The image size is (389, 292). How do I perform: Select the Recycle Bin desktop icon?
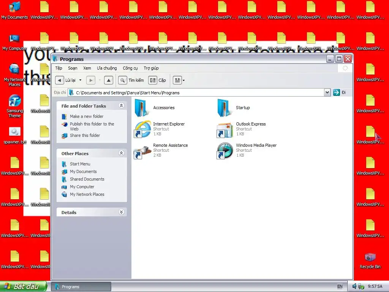coord(370,261)
